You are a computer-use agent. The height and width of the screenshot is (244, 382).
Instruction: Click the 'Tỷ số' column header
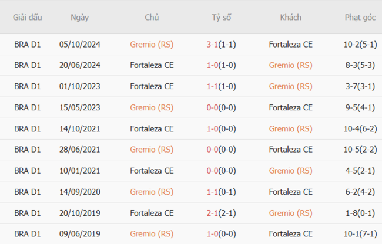221,17
